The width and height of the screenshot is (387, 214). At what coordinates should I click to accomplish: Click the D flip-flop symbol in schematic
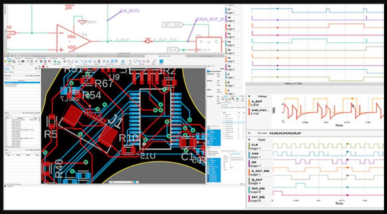pos(209,45)
